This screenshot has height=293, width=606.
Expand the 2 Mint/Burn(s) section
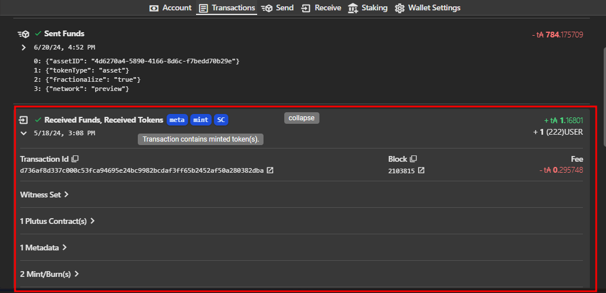point(49,274)
